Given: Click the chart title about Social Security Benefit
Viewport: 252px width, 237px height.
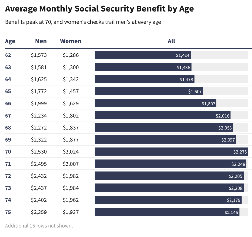Looking at the screenshot, I should pos(99,9).
